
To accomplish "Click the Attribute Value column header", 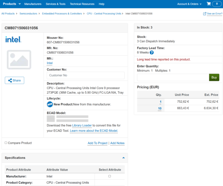I will point(57,170).
